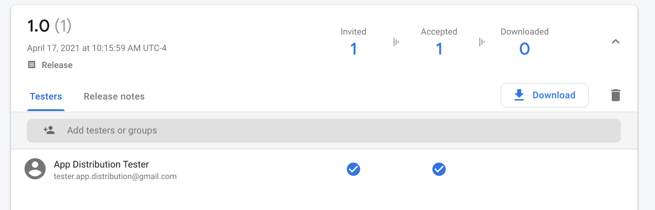Collapse the 1.0 release card
Viewport: 655px width, 210px height.
[x=615, y=42]
